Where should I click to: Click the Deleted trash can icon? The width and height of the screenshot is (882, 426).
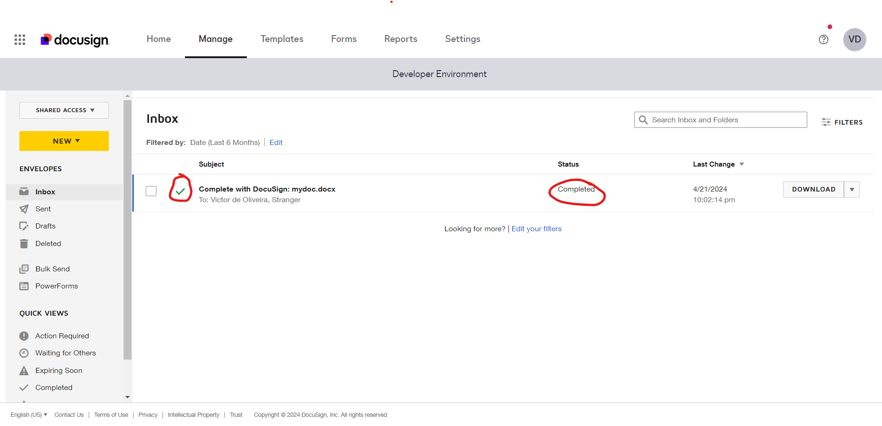[x=24, y=244]
